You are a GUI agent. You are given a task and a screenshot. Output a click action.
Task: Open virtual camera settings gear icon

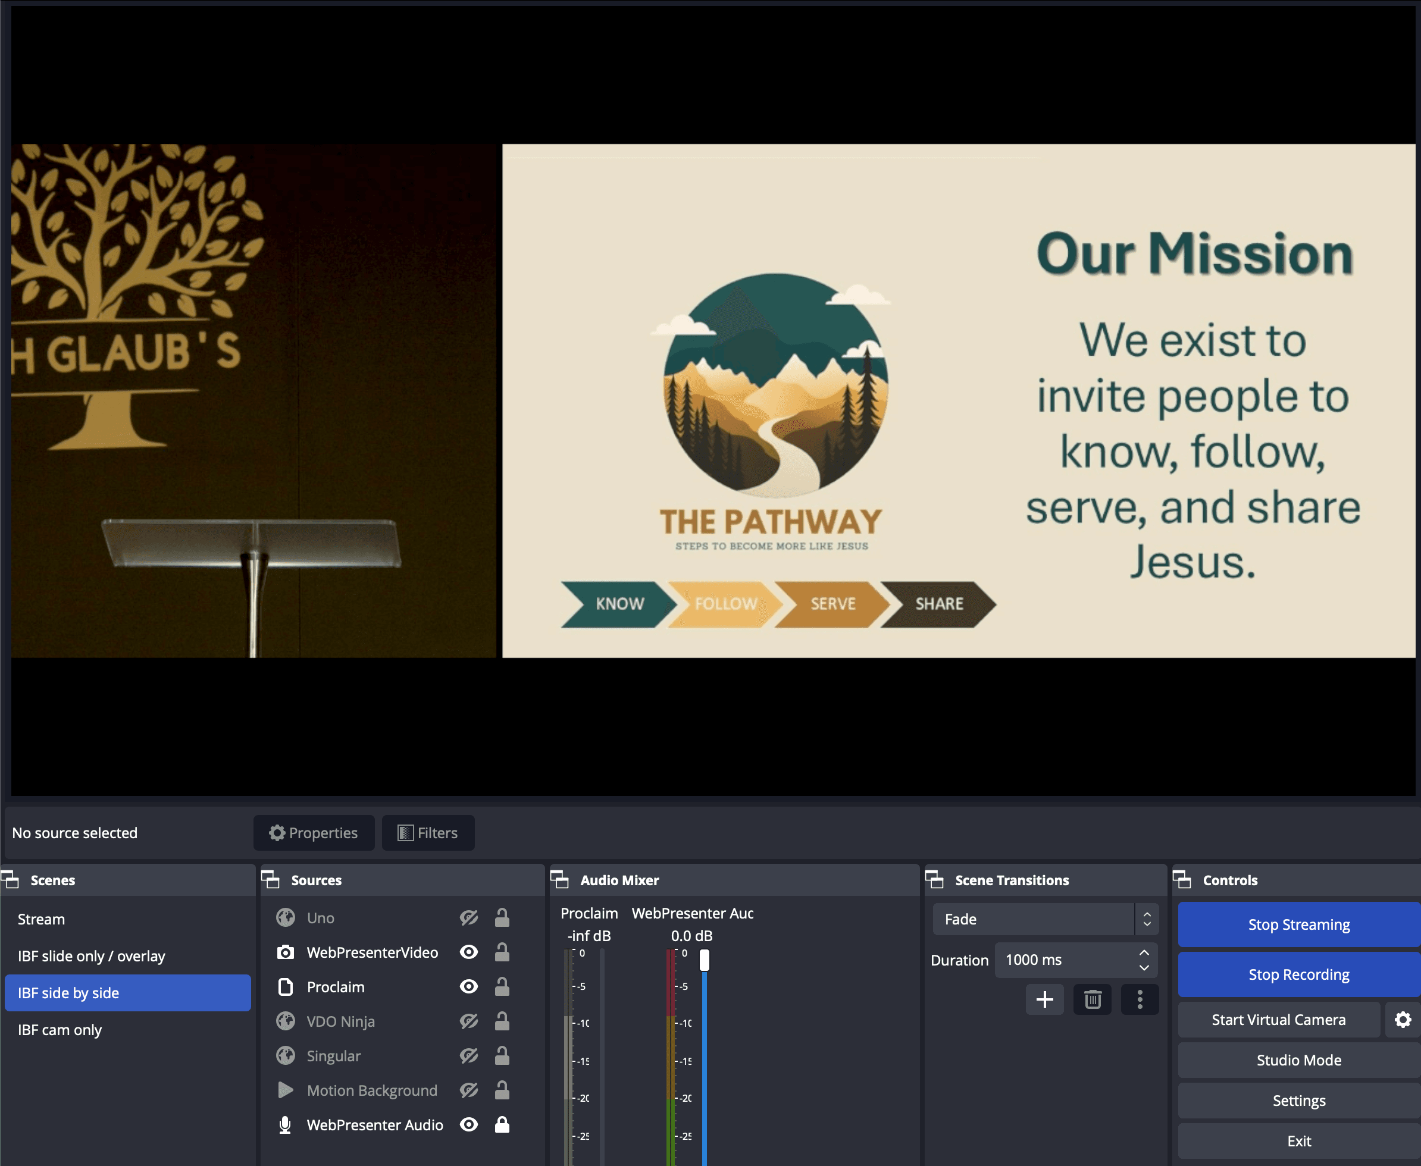(1402, 1020)
